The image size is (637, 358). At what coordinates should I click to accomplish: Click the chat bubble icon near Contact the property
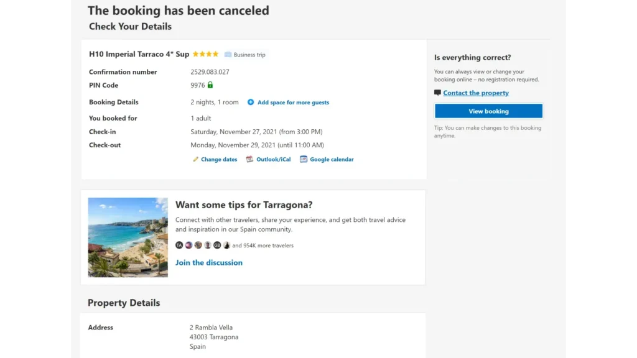[437, 93]
